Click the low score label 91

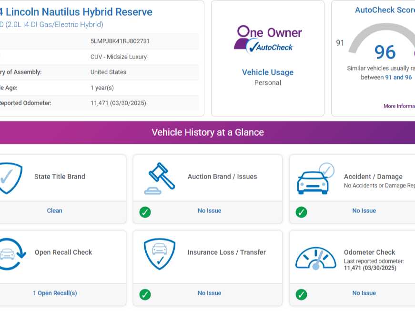click(x=340, y=43)
